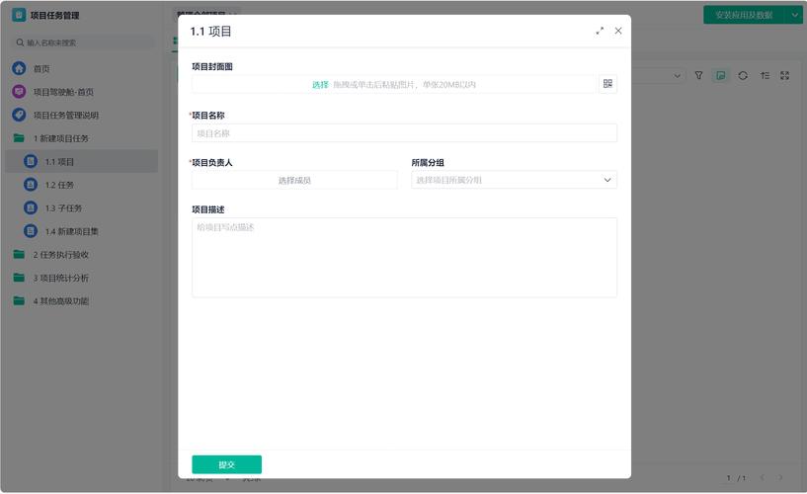
Task: Click the 项目任务管理说明 tag icon
Action: [x=19, y=115]
